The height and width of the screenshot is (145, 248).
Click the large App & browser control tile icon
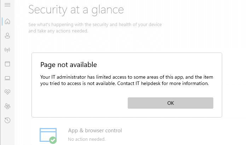[x=47, y=134]
